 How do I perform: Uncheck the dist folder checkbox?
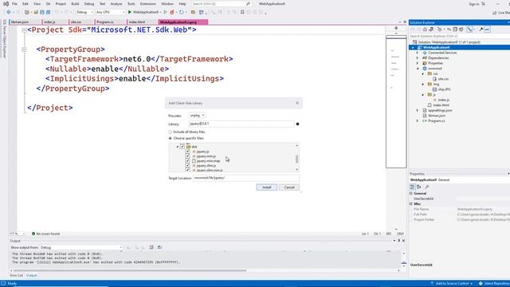[x=182, y=147]
